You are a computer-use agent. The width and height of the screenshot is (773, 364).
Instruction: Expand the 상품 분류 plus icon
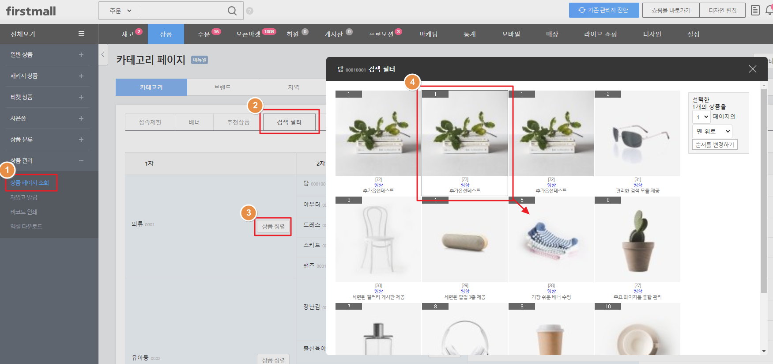[x=81, y=140]
